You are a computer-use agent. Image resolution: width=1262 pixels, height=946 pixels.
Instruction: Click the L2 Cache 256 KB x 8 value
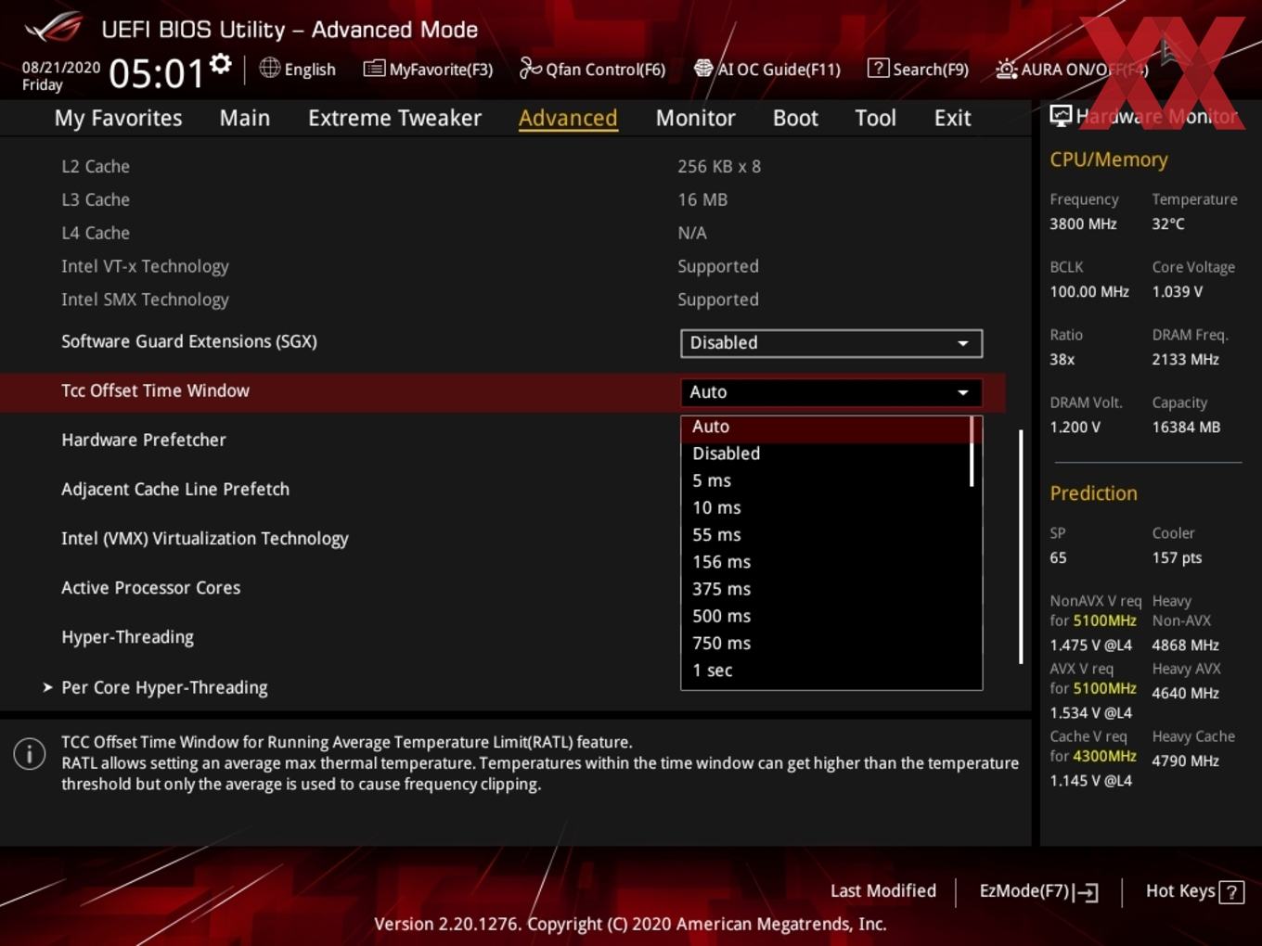coord(719,167)
